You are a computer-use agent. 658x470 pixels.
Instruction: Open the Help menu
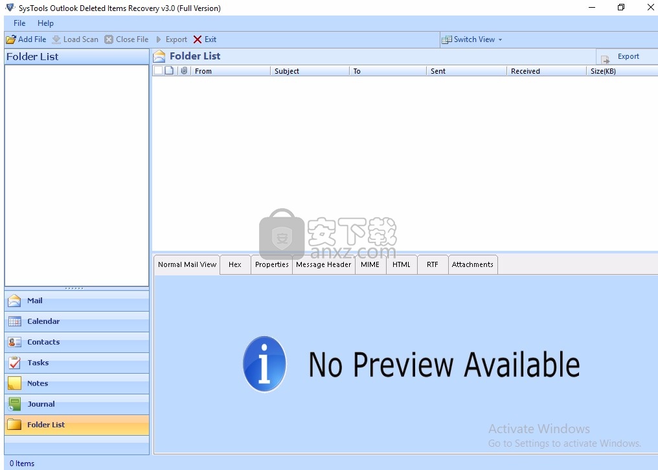[45, 23]
